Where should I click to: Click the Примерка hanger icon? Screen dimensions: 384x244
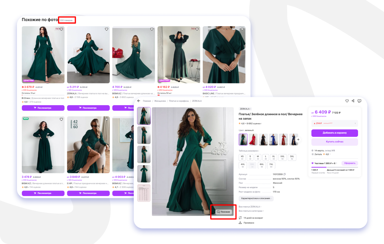[x=240, y=223]
